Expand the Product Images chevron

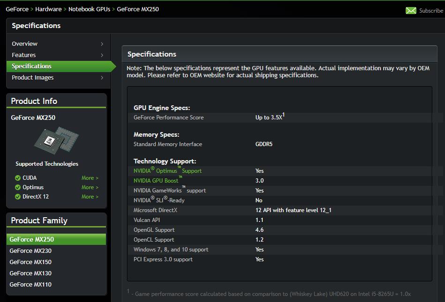click(x=102, y=78)
